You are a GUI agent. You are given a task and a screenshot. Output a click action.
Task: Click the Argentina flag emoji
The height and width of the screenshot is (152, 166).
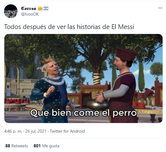pos(46,8)
